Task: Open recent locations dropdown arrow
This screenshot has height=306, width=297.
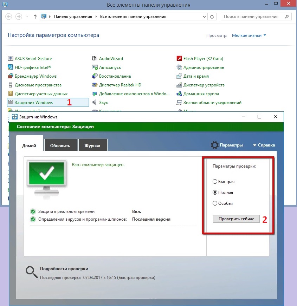Action: pos(27,17)
